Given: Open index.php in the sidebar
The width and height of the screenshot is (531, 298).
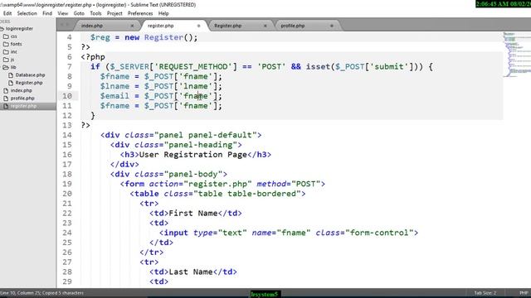Looking at the screenshot, I should point(22,90).
